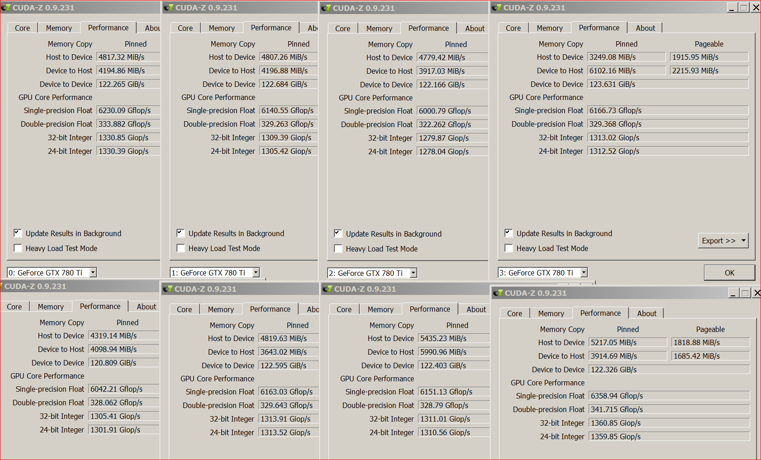Viewport: 761px width, 460px height.
Task: Open Memory tab in window showing 4819.63 MiB/s
Action: [x=221, y=309]
